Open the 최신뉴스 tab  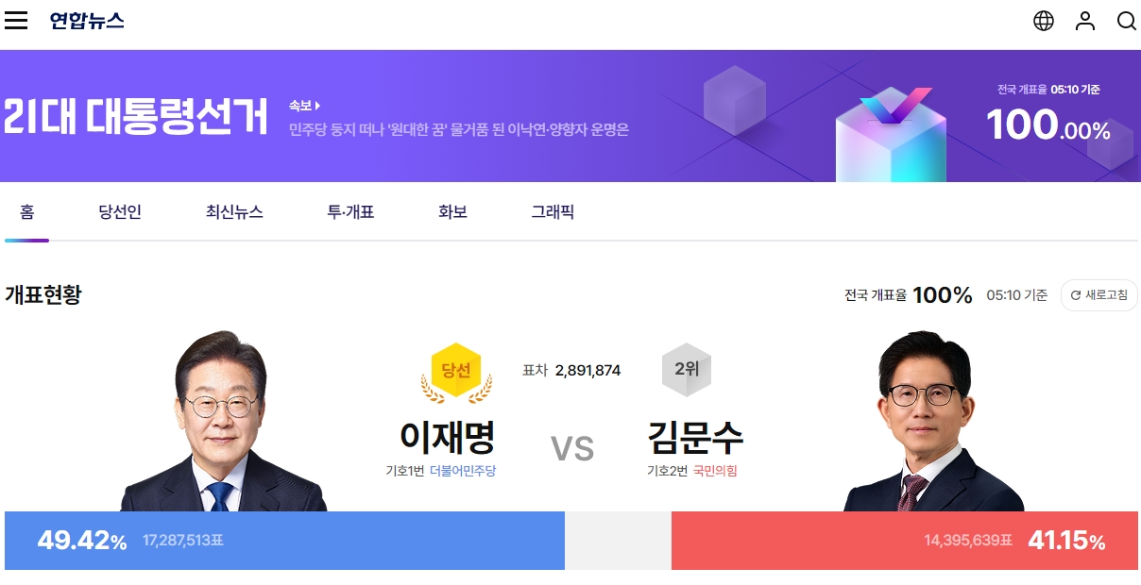[x=234, y=212]
